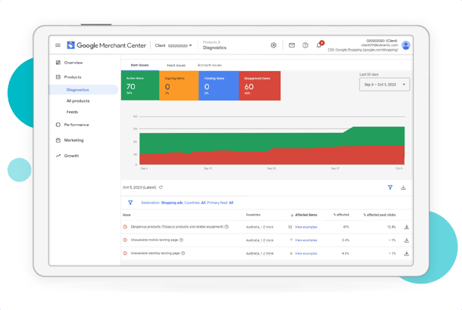Select the Disapproved items red card

click(x=260, y=85)
